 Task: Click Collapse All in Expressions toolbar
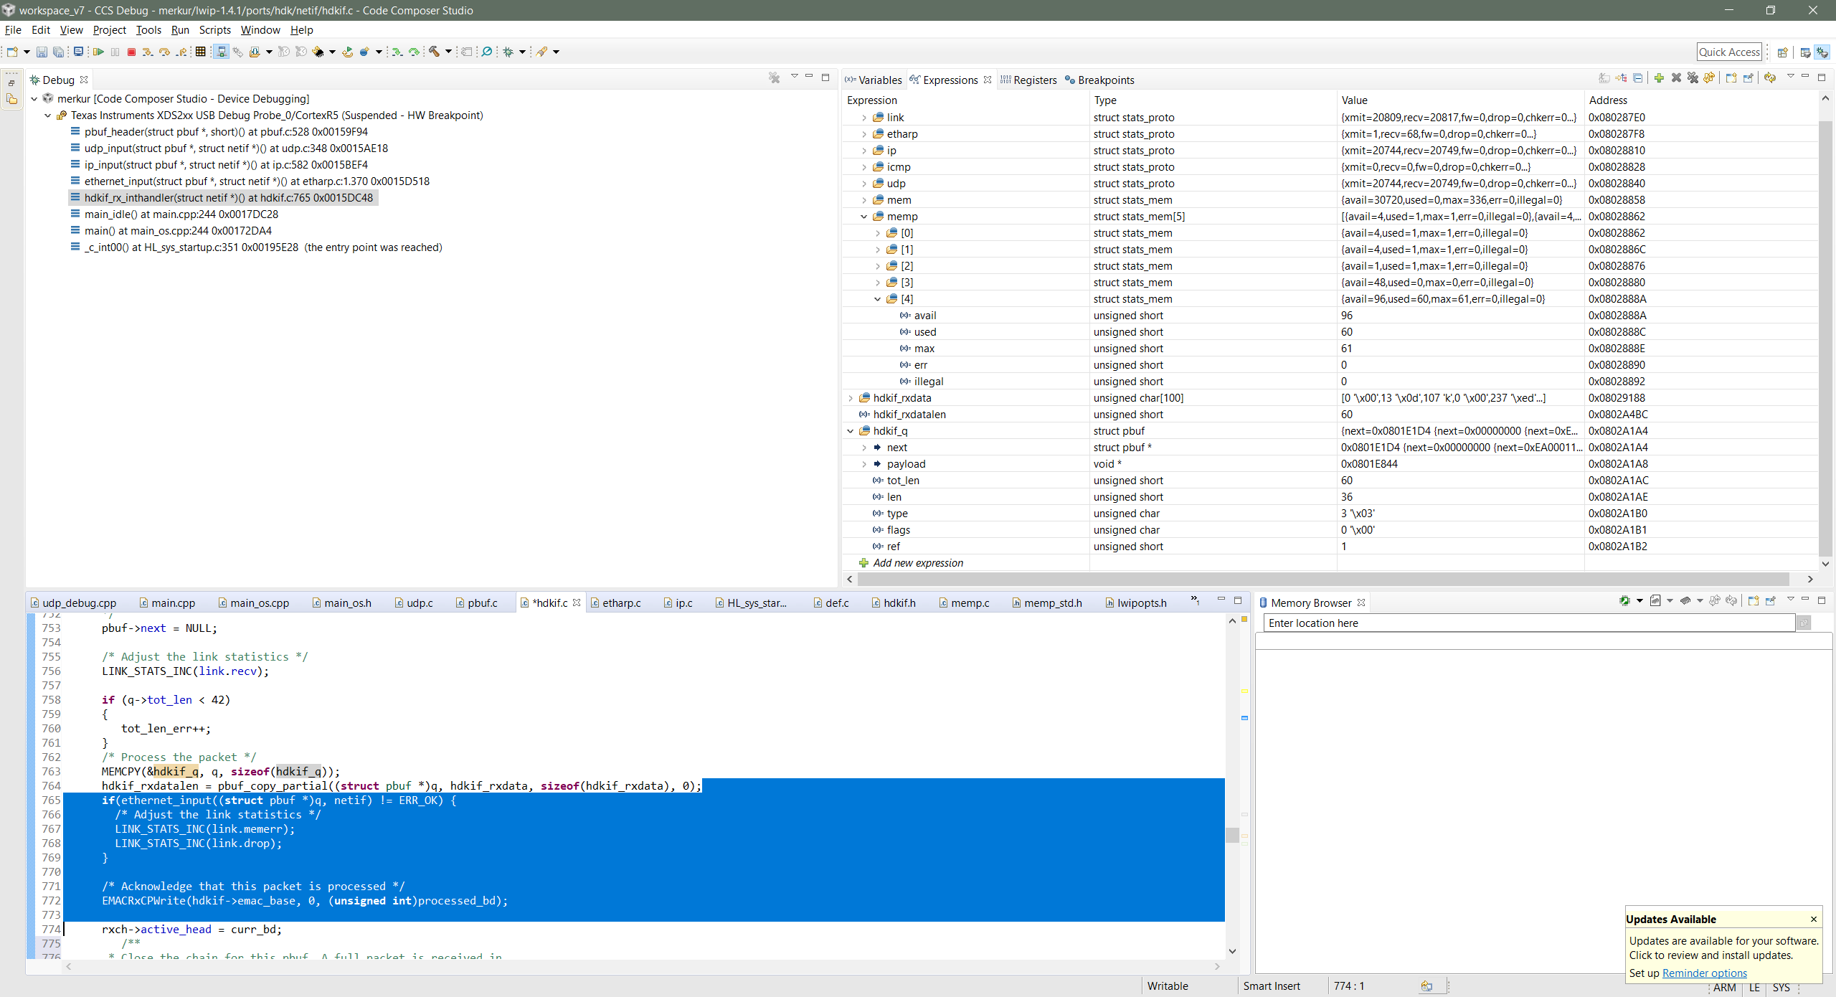(x=1637, y=78)
